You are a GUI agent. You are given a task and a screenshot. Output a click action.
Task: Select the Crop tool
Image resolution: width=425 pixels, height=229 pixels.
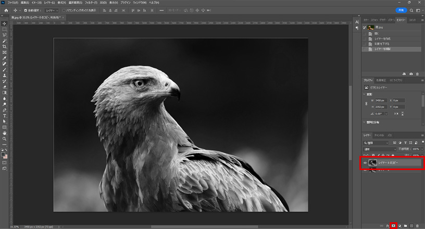click(x=4, y=46)
